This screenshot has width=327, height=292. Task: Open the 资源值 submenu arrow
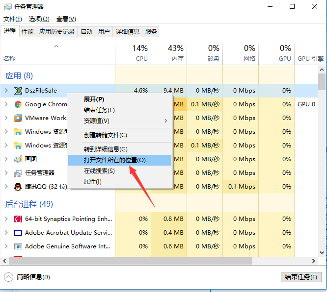tap(165, 121)
